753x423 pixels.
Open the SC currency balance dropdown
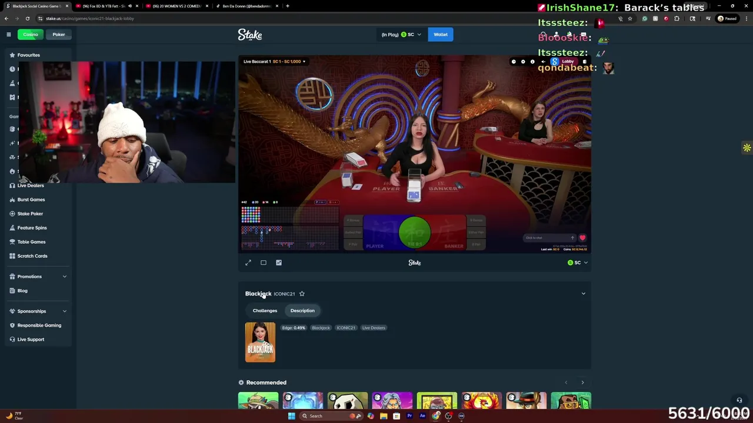401,35
